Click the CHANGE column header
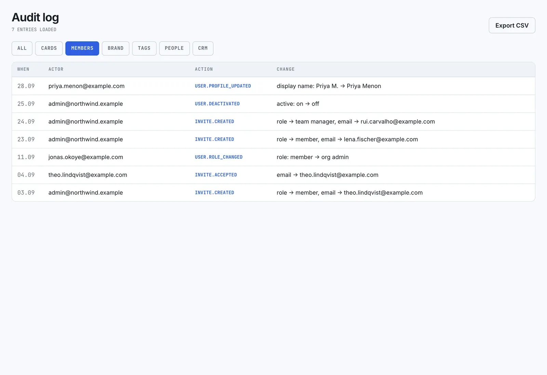The image size is (547, 375). click(x=285, y=69)
